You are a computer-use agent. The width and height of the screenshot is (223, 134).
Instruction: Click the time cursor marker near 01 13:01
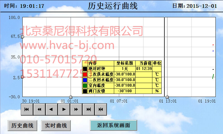[167, 97]
